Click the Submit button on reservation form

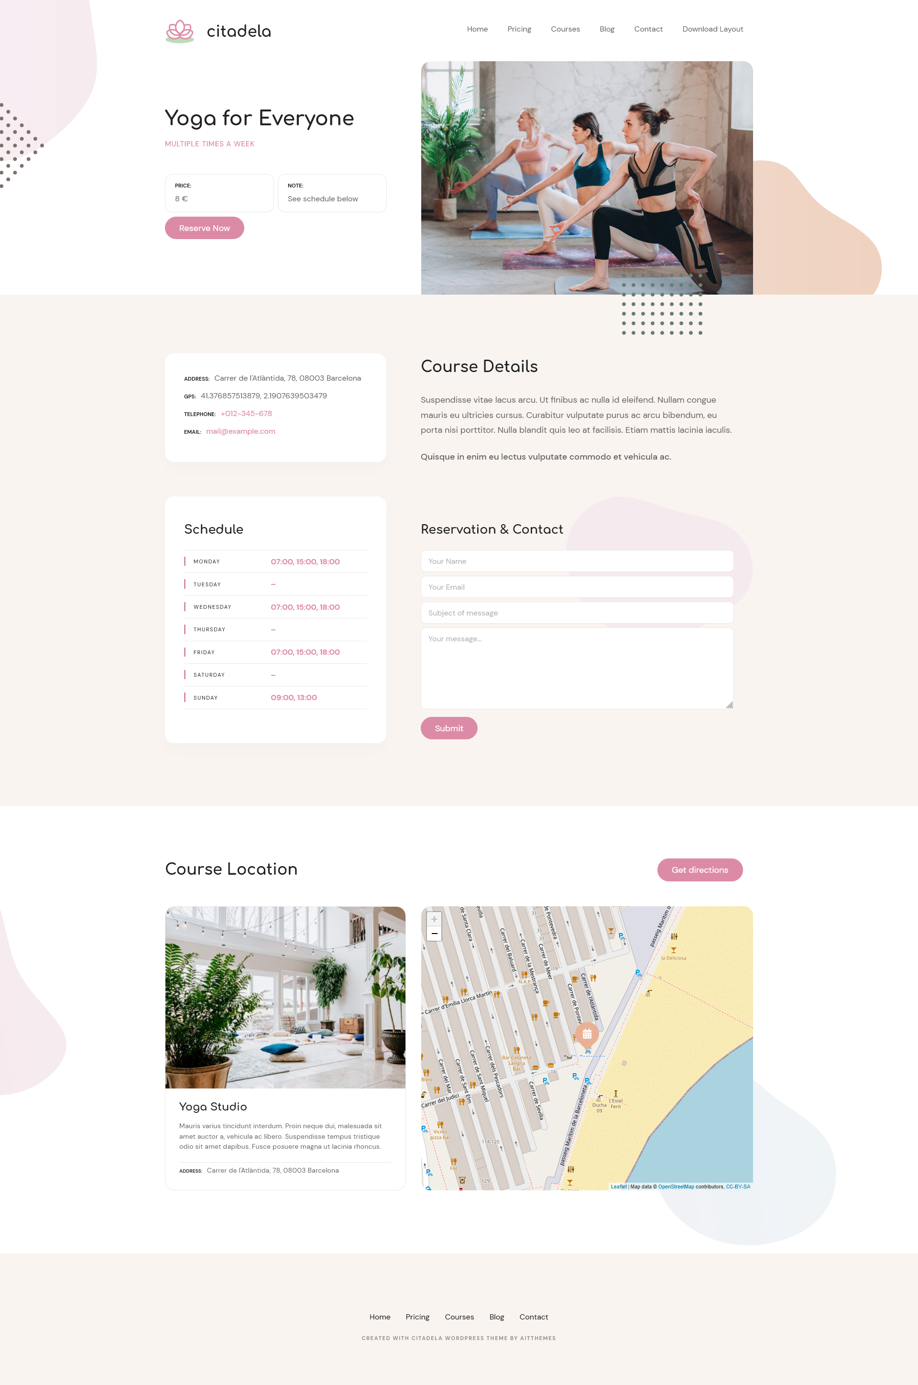point(449,727)
